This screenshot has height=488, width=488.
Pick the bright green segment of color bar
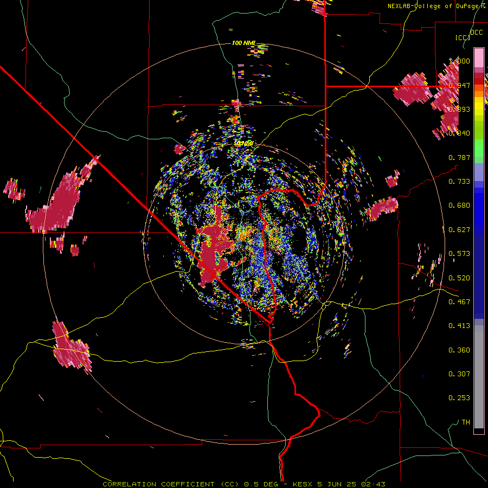pyautogui.click(x=479, y=148)
